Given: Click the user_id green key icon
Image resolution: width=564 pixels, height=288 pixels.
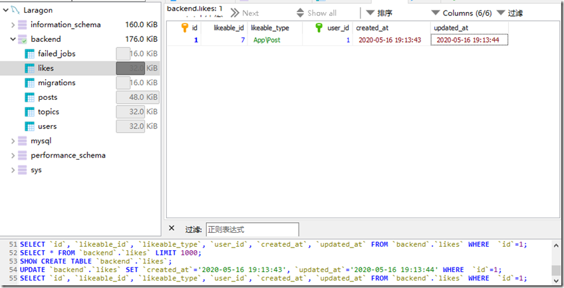Looking at the screenshot, I should coord(319,28).
